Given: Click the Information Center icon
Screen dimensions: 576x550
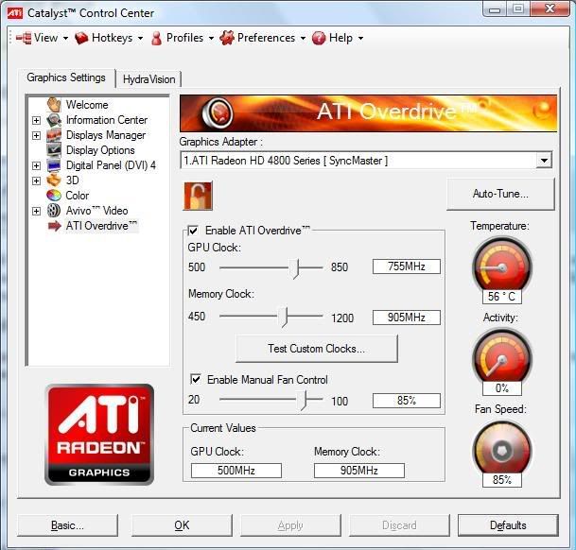Looking at the screenshot, I should pos(54,120).
